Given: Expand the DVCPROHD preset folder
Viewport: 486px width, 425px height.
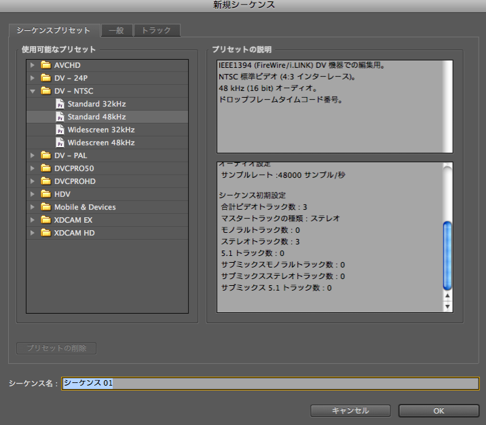Looking at the screenshot, I should coord(32,181).
